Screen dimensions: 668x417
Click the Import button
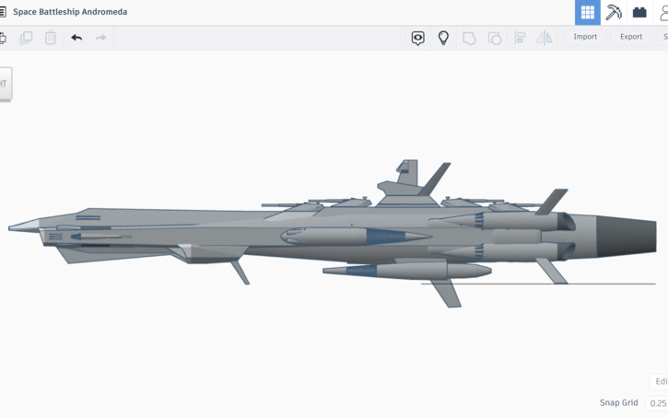coord(585,37)
